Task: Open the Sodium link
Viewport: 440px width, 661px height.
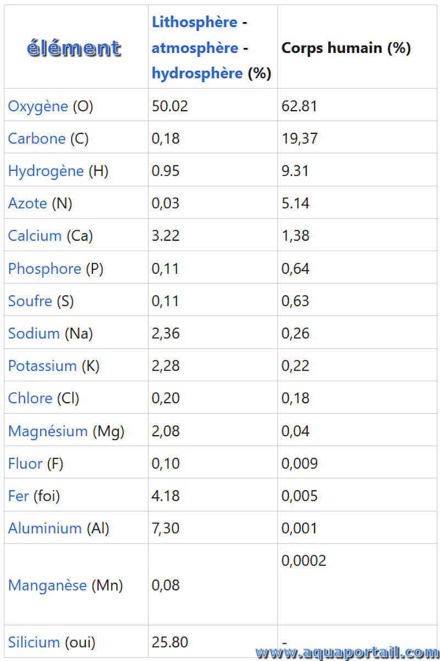Action: pos(34,333)
